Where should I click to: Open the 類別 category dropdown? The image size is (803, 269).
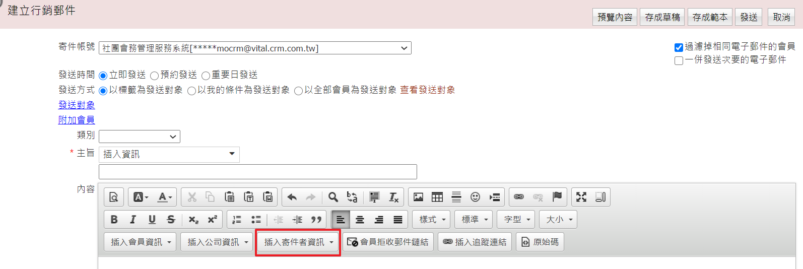coord(140,137)
